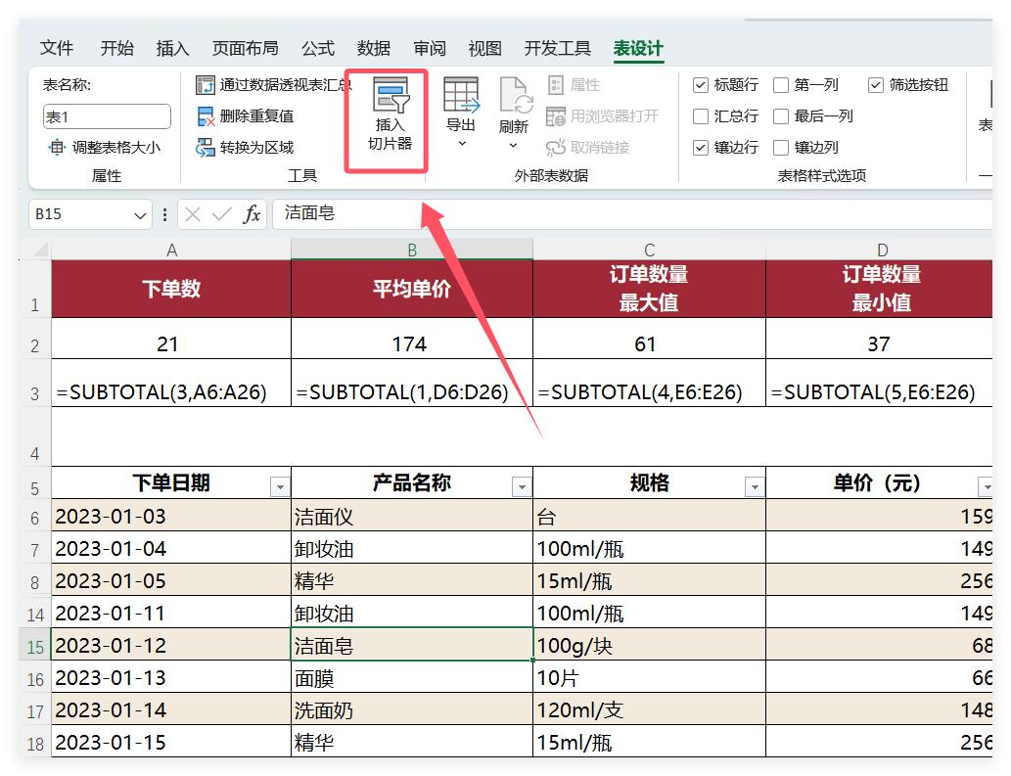Enable the Total Row (汇总行) checkbox
The image size is (1011, 776).
(x=700, y=116)
